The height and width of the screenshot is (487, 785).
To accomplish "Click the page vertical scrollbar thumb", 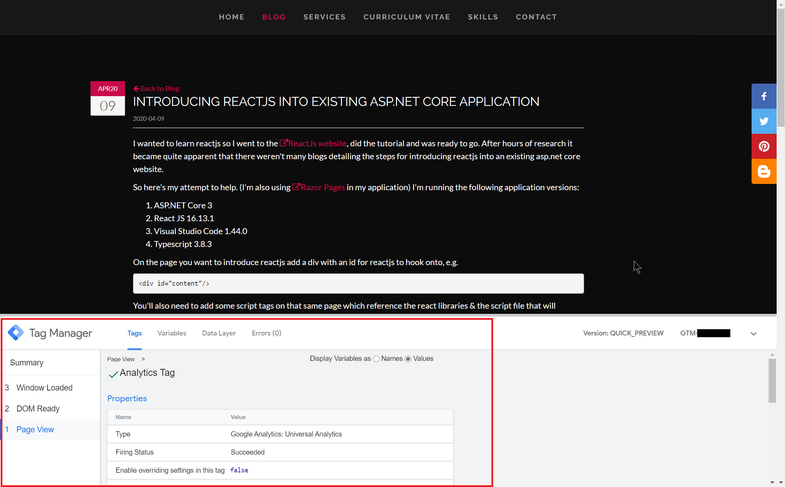I will 781,68.
